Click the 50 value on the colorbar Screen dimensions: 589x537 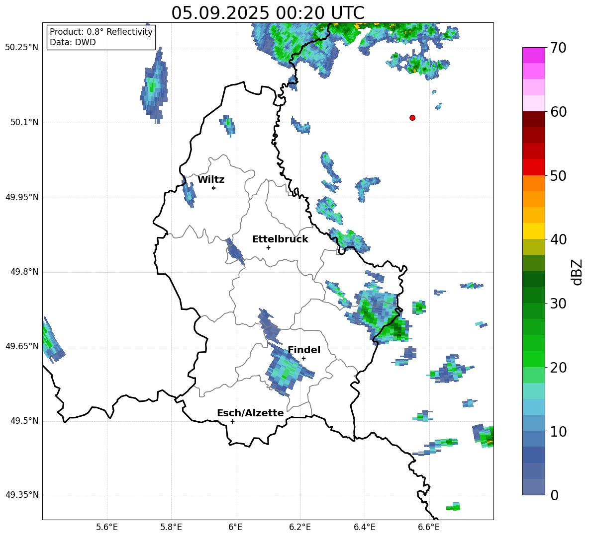558,176
